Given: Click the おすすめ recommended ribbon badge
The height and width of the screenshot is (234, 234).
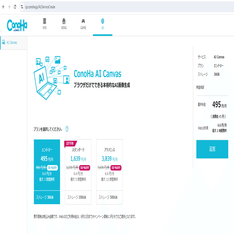Looking at the screenshot, I should coord(71,143).
